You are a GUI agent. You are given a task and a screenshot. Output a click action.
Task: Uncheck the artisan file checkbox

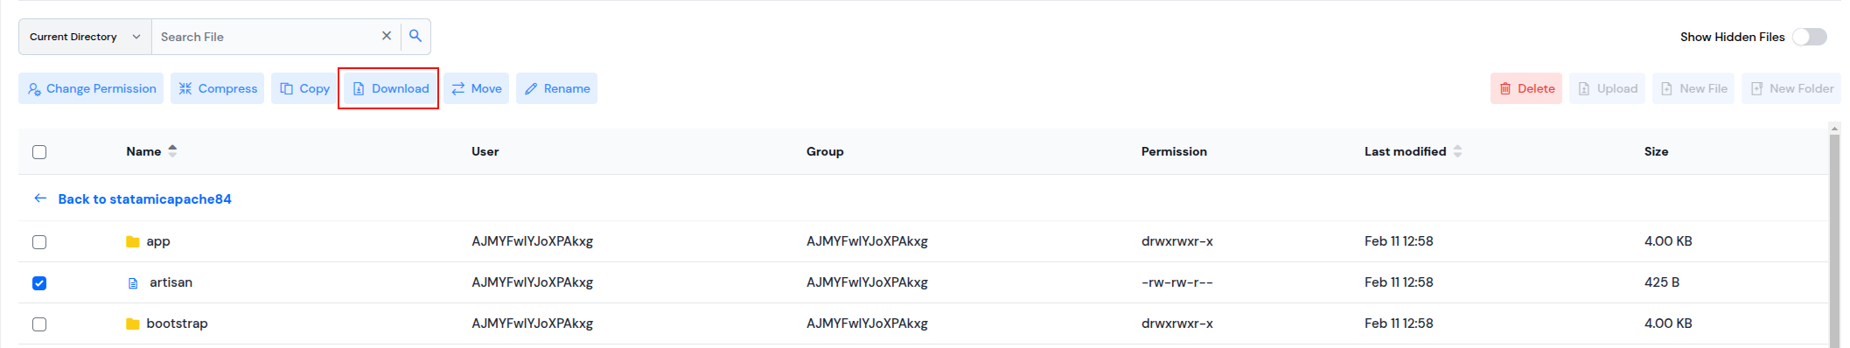[39, 283]
